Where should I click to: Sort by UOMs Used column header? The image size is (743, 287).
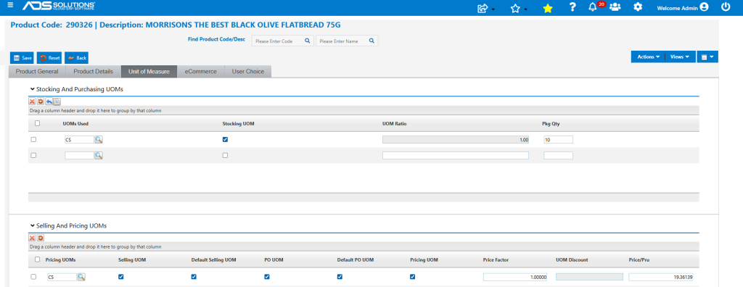point(75,124)
